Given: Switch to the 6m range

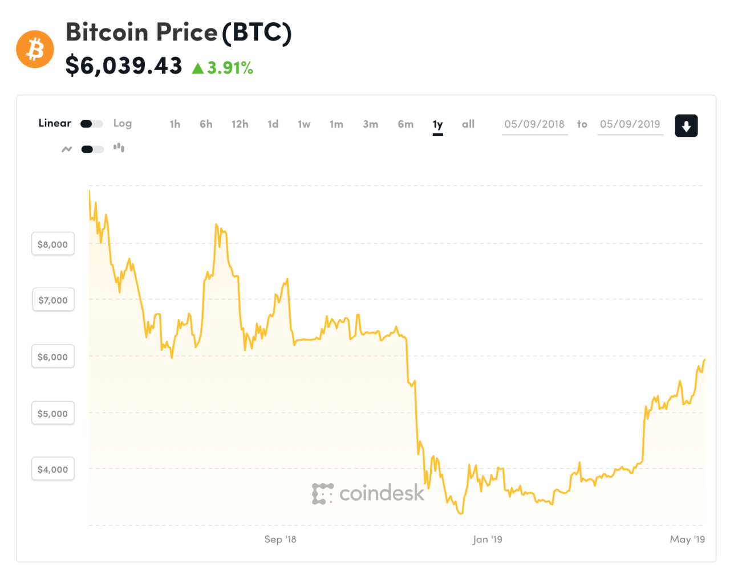Looking at the screenshot, I should tap(405, 124).
